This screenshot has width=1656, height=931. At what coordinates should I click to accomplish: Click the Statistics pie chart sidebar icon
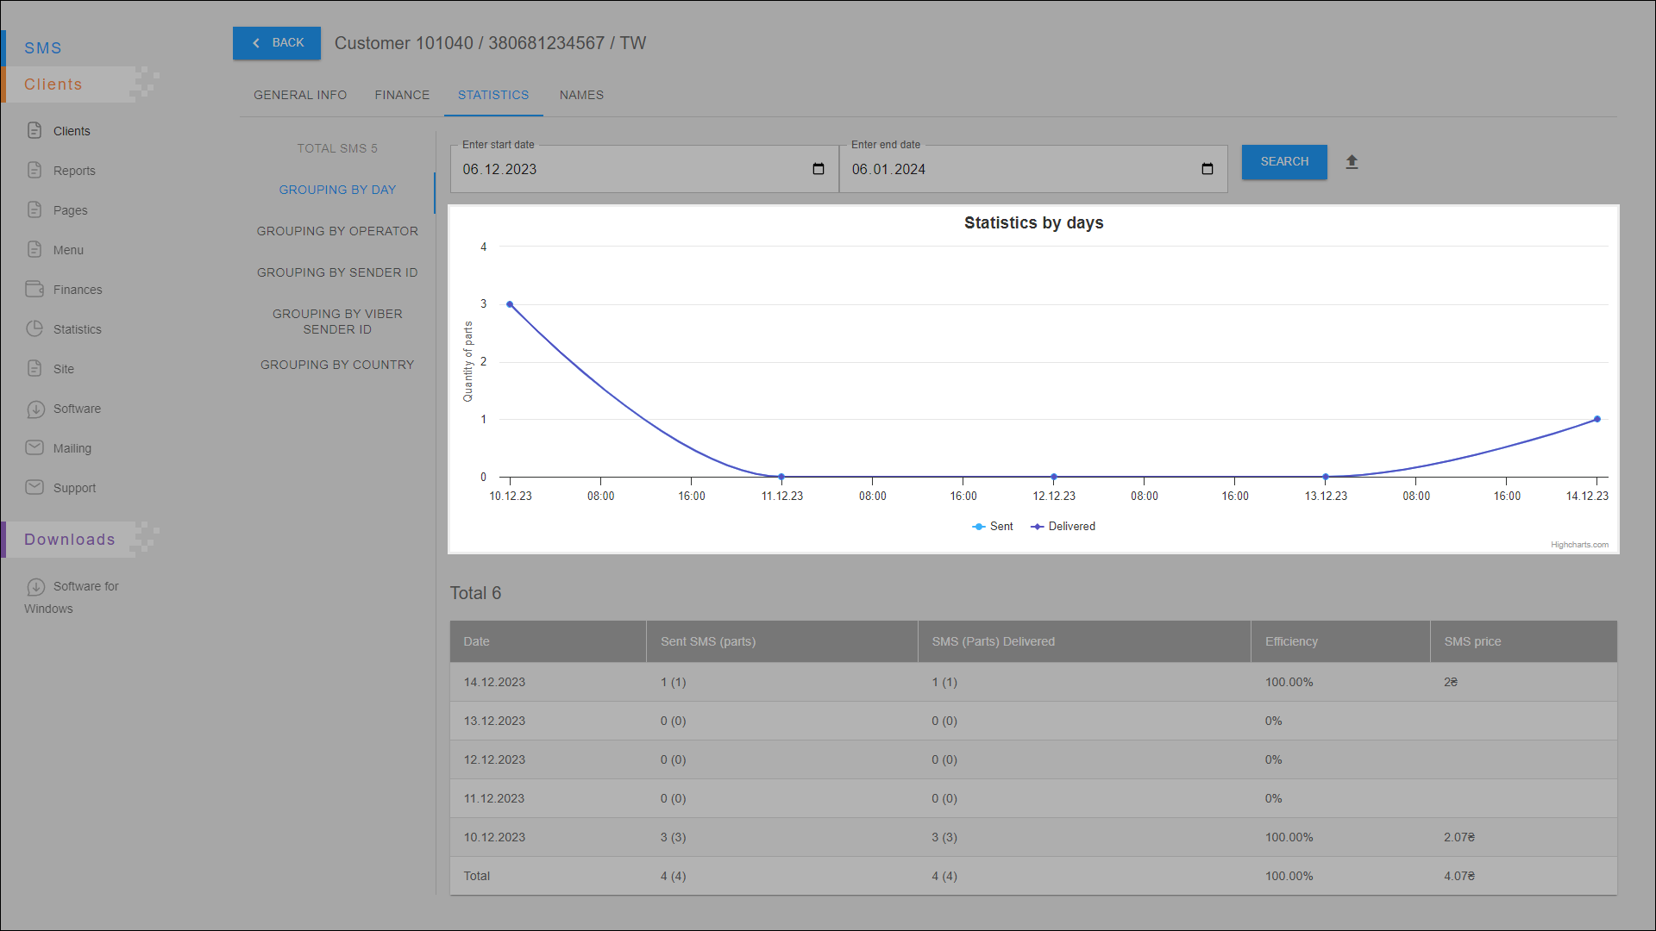(34, 328)
